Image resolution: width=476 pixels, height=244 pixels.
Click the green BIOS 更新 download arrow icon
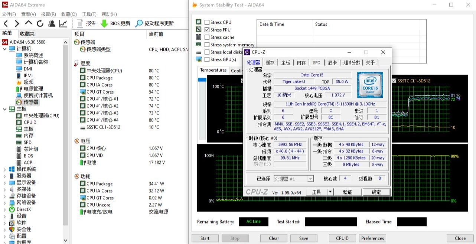104,23
